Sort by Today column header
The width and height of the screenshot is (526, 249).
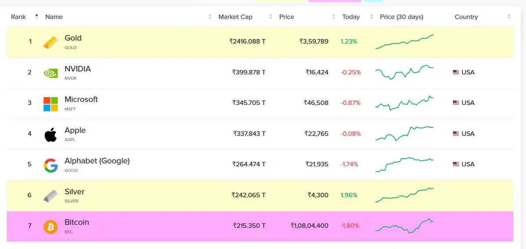pyautogui.click(x=351, y=17)
